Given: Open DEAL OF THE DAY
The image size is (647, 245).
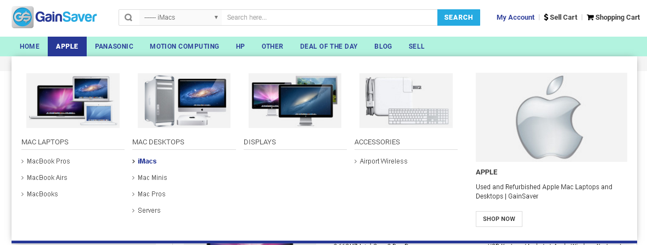Looking at the screenshot, I should pyautogui.click(x=329, y=46).
